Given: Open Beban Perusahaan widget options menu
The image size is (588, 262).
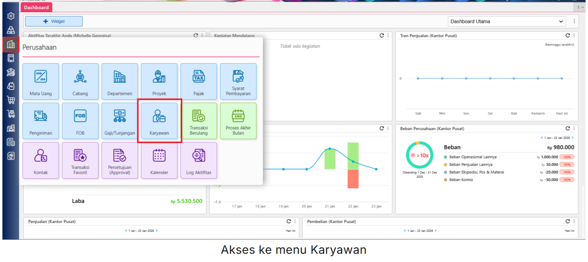Looking at the screenshot, I should [x=574, y=129].
